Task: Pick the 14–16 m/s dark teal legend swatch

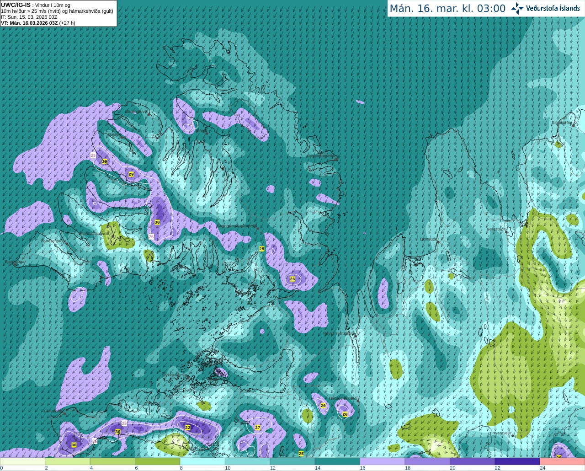Action: coord(338,461)
